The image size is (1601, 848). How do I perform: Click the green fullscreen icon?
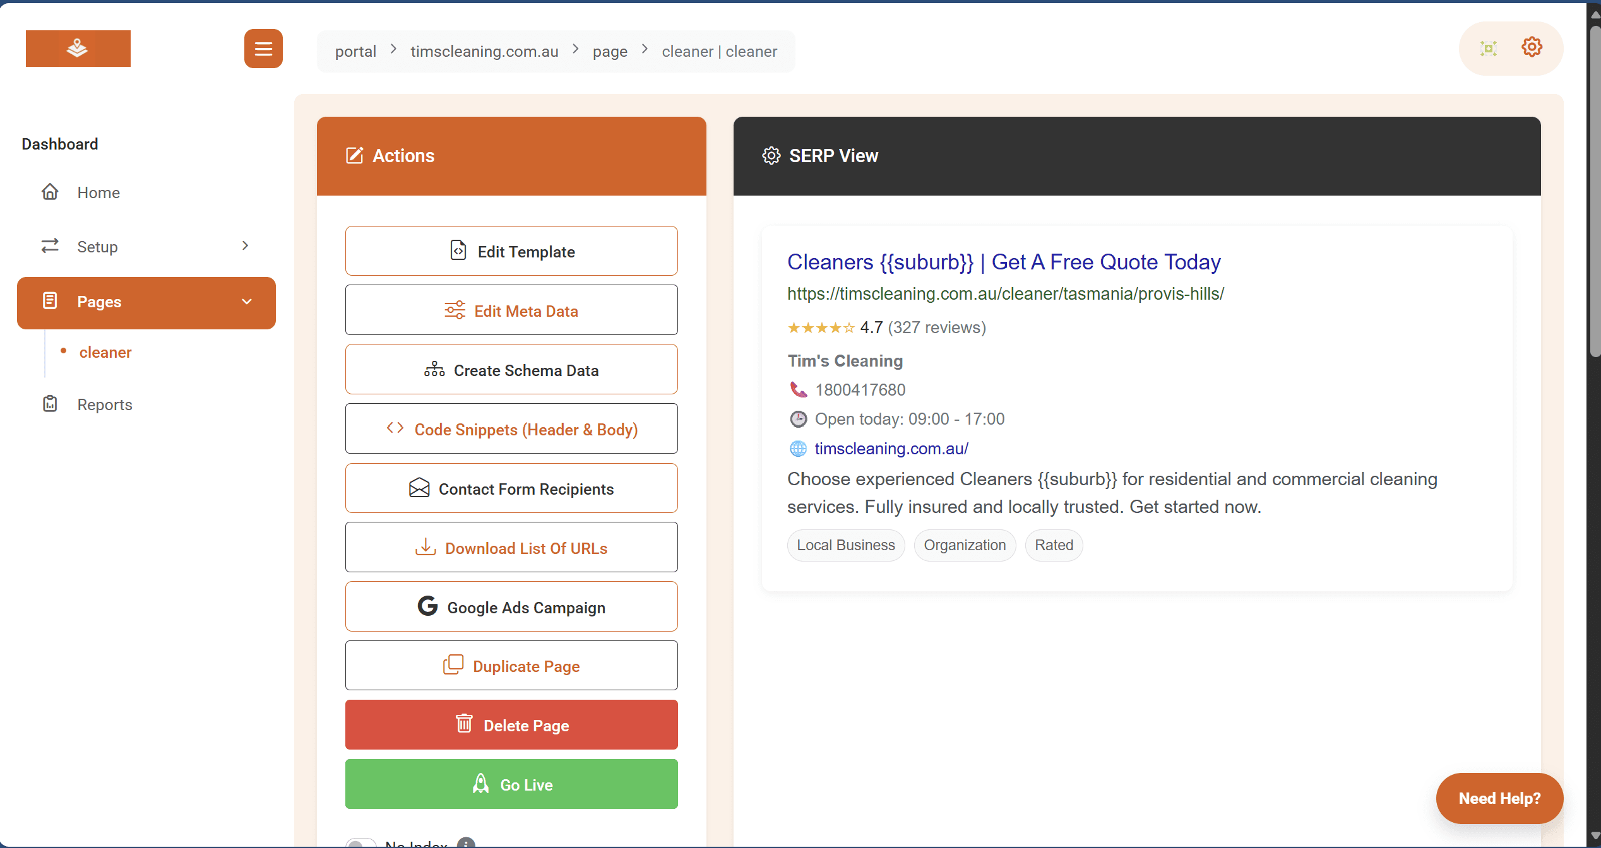[1489, 49]
